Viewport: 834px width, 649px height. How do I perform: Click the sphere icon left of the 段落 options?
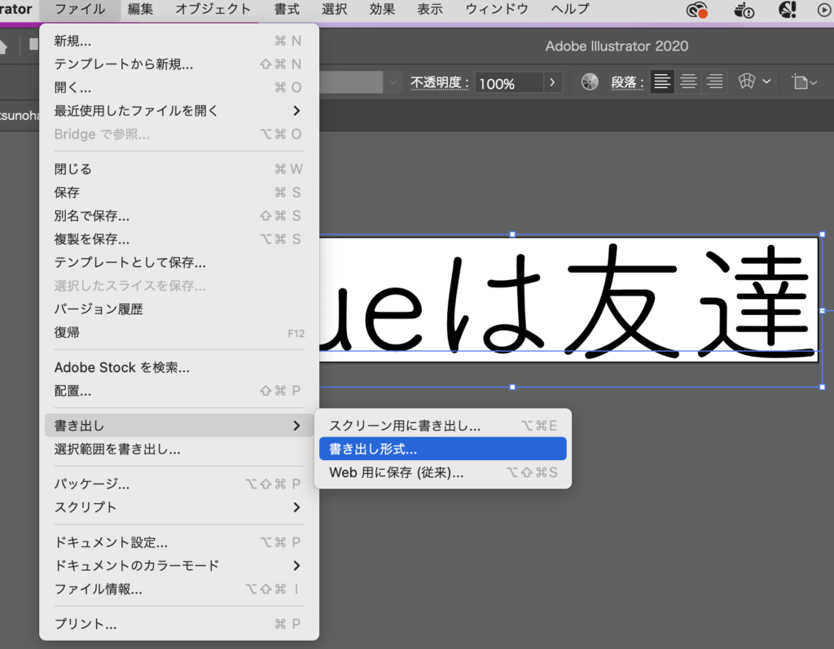point(589,81)
